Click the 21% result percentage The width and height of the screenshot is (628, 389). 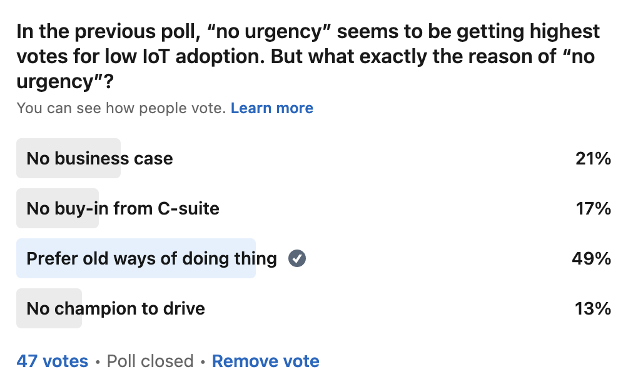point(593,158)
